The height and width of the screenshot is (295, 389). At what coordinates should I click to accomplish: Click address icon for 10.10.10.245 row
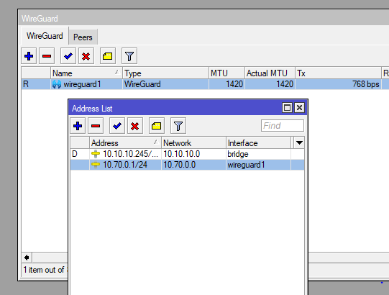pyautogui.click(x=96, y=154)
